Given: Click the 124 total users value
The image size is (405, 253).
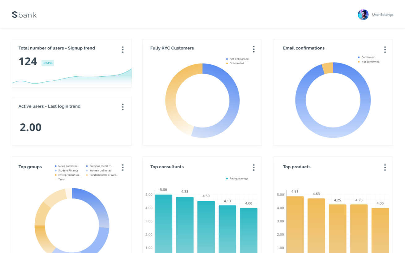Looking at the screenshot, I should pos(28,62).
